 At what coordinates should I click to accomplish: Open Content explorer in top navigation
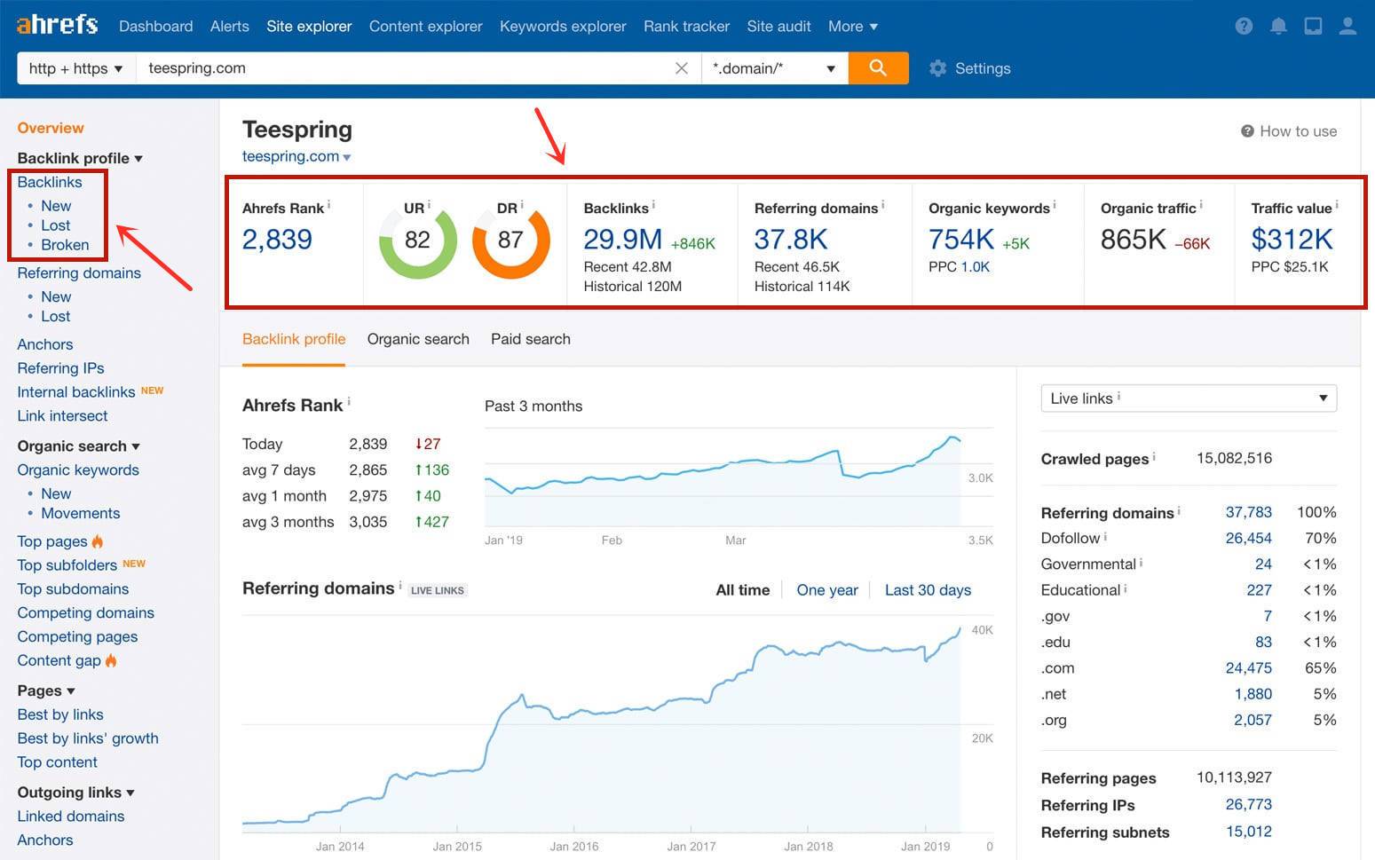(426, 27)
